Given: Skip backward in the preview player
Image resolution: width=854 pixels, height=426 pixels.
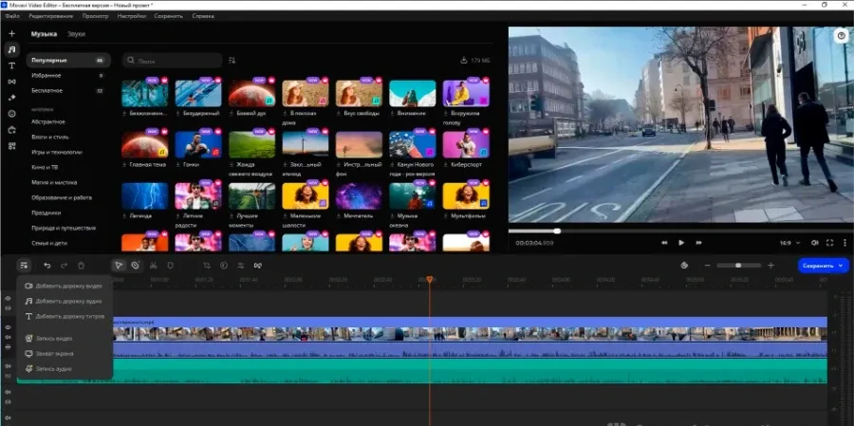Looking at the screenshot, I should click(664, 243).
